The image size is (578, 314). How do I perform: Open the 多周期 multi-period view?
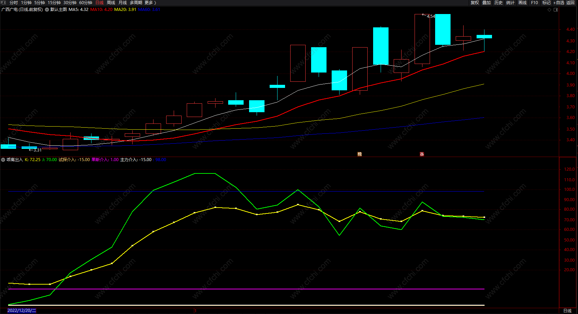tap(136, 3)
